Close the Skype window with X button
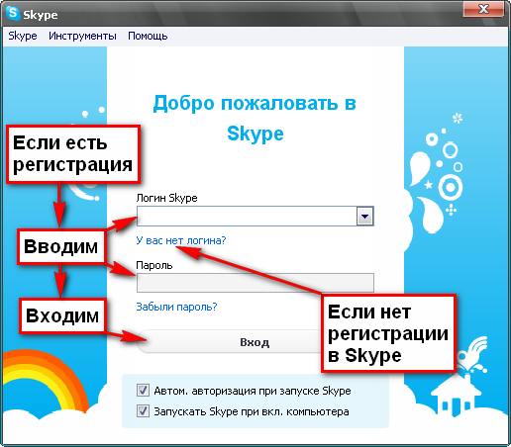This screenshot has height=447, width=511. click(483, 9)
